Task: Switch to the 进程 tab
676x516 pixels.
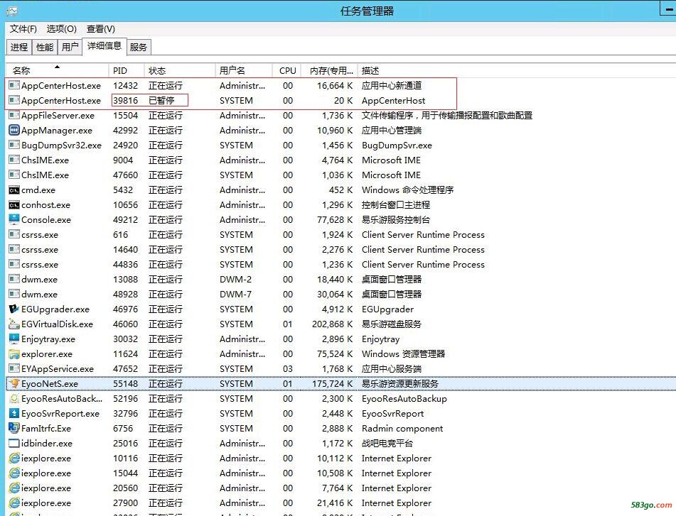Action: [x=19, y=47]
